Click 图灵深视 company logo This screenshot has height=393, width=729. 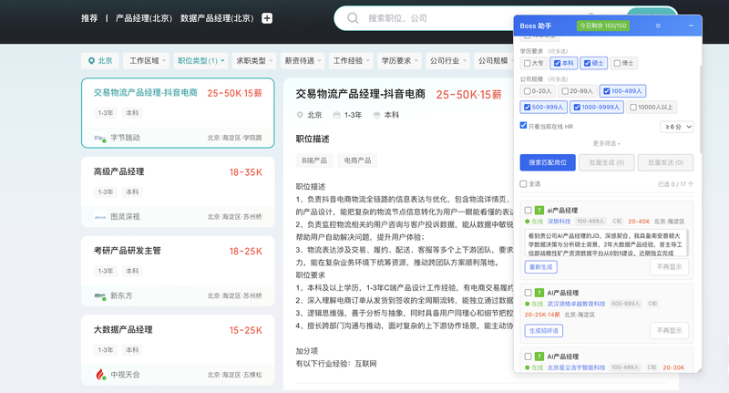pyautogui.click(x=100, y=217)
